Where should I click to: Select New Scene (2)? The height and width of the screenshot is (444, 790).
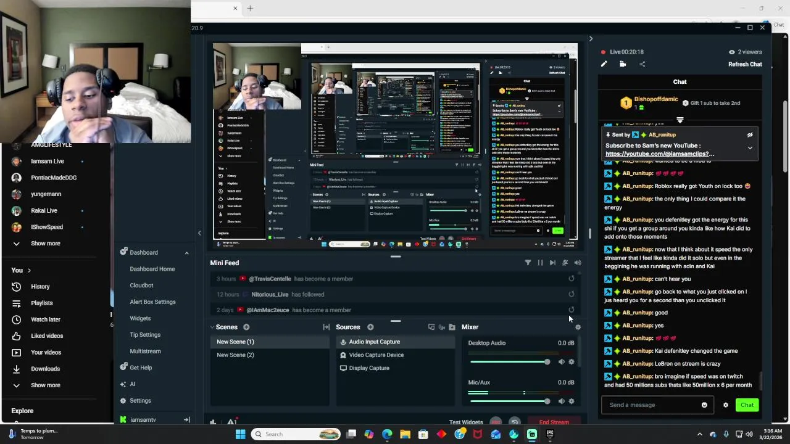pos(270,355)
